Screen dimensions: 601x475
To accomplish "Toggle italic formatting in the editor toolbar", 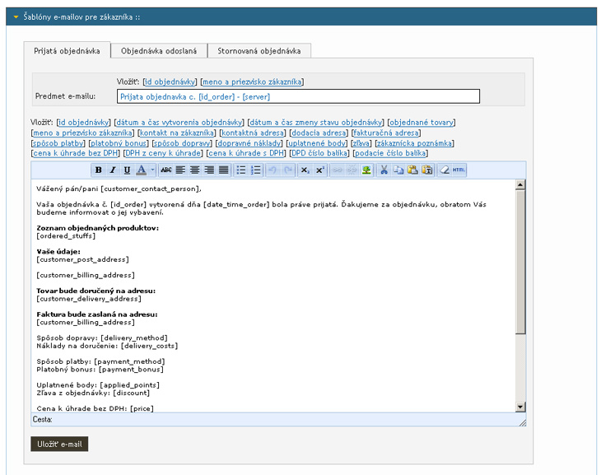I will click(113, 170).
